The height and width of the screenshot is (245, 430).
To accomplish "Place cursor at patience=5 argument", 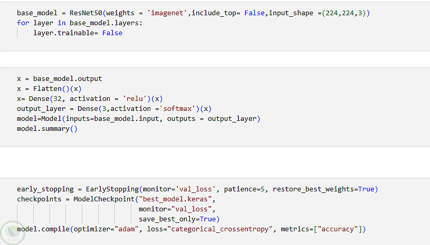I will point(244,189).
